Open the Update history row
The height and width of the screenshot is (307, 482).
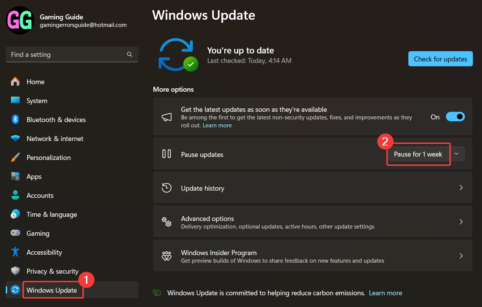313,188
